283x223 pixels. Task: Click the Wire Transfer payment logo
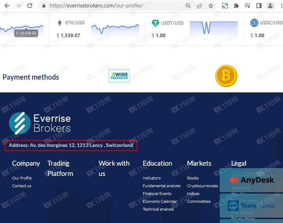point(119,76)
